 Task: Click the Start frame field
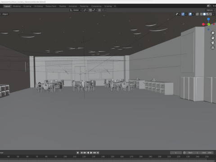click(x=193, y=153)
